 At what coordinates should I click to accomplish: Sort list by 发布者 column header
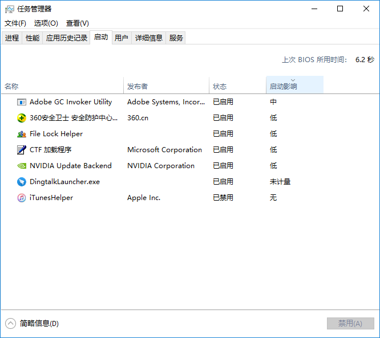click(x=166, y=85)
